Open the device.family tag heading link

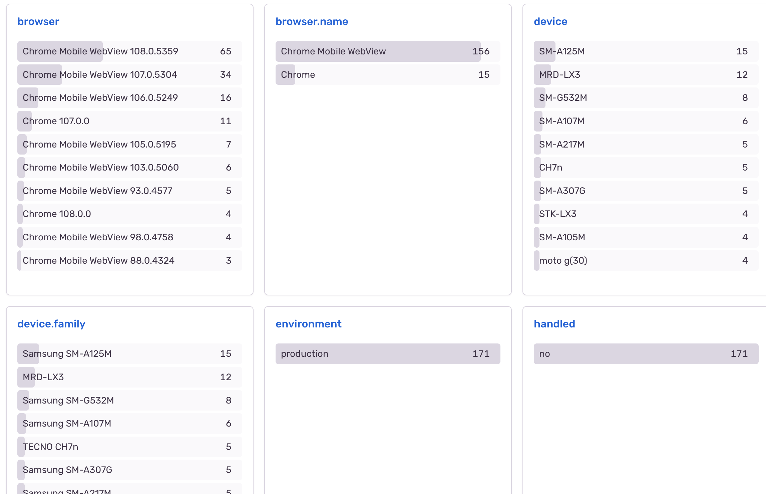click(x=51, y=324)
